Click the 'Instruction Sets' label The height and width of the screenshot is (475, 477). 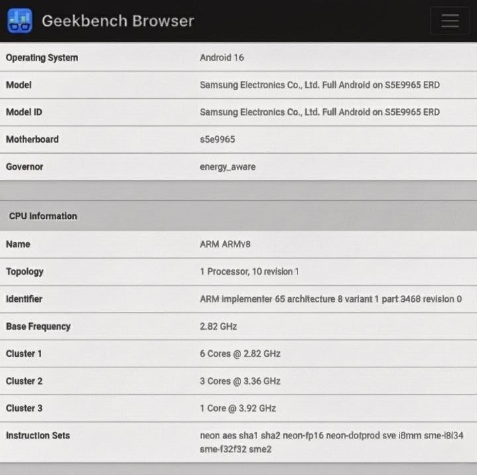[38, 435]
